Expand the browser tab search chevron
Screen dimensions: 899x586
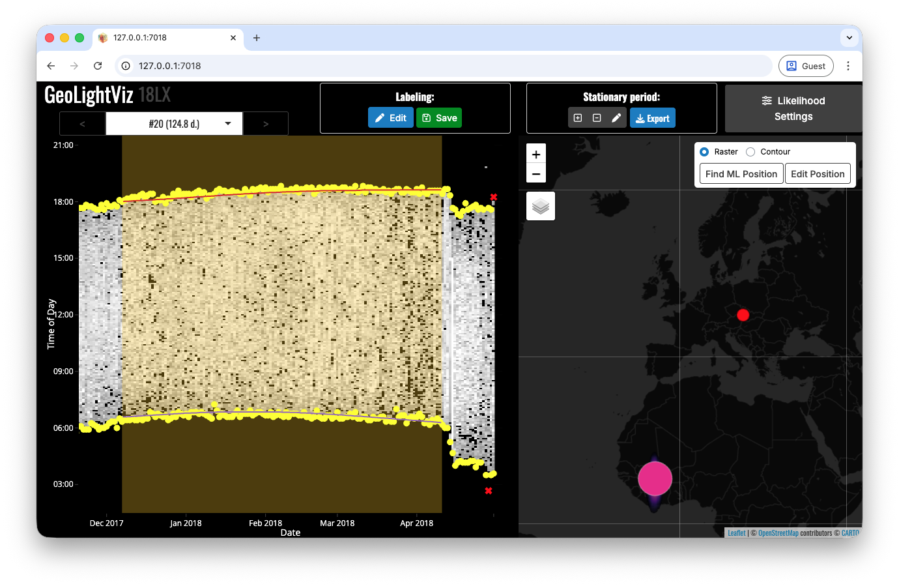click(849, 38)
